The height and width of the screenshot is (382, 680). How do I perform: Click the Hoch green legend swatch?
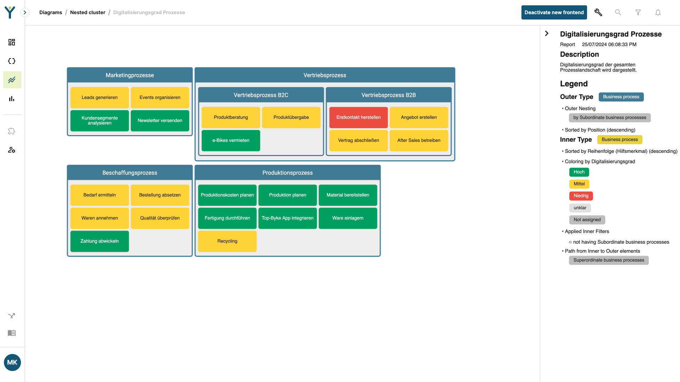[x=579, y=172]
